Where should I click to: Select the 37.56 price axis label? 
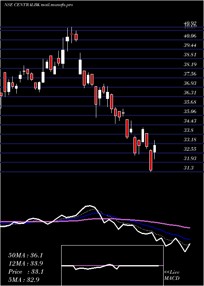[x=190, y=74]
